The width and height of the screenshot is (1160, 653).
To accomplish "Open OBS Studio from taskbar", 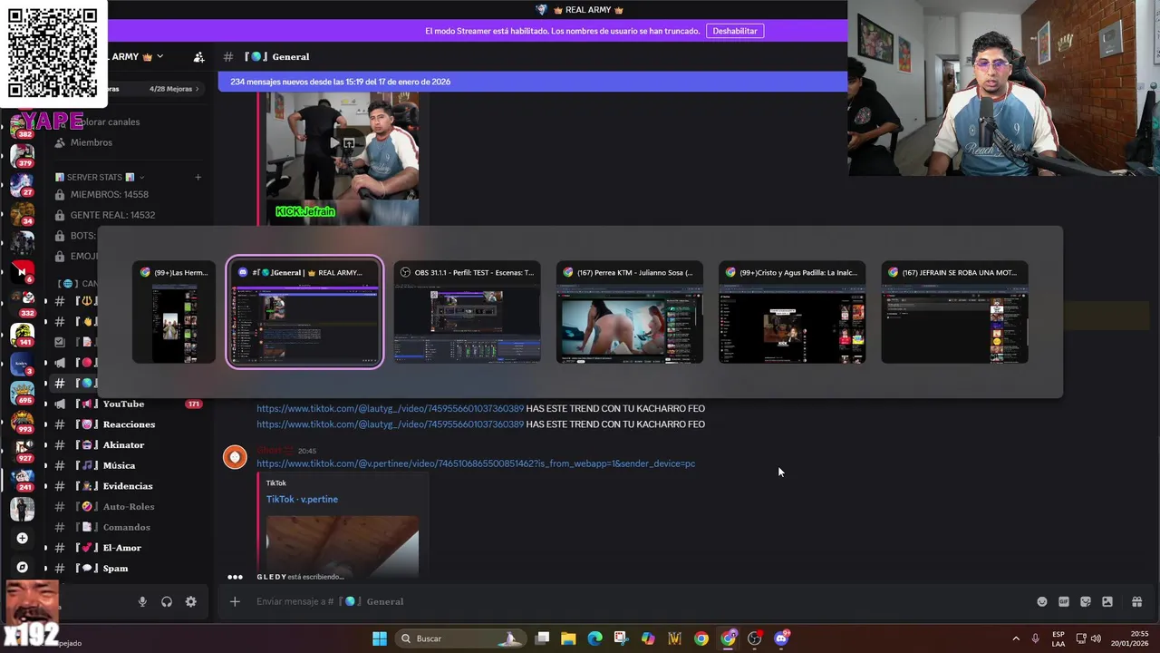I will [755, 638].
